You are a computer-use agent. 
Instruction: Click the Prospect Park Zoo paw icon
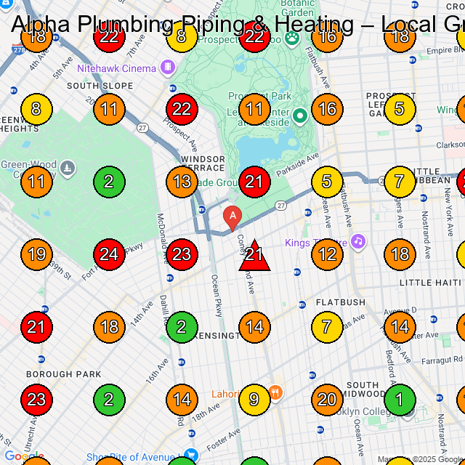pos(292,39)
